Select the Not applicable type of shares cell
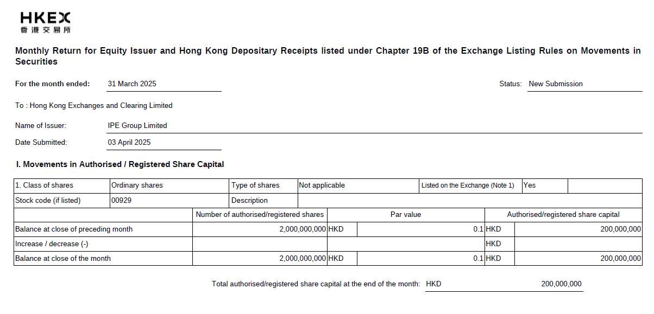Viewport: 654px width, 314px height. 359,185
